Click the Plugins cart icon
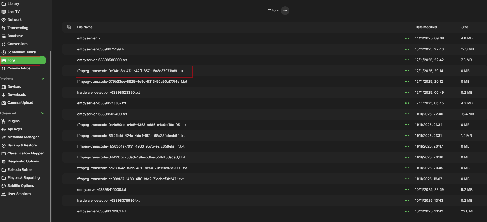487x222 pixels. (3, 121)
